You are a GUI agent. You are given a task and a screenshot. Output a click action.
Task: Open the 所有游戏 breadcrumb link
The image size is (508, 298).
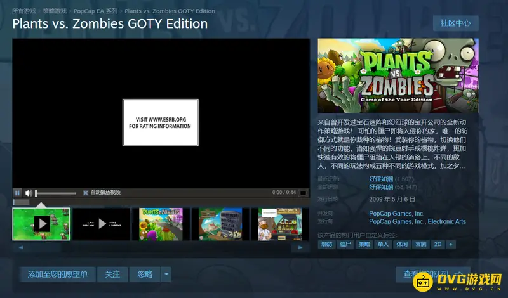click(x=24, y=11)
